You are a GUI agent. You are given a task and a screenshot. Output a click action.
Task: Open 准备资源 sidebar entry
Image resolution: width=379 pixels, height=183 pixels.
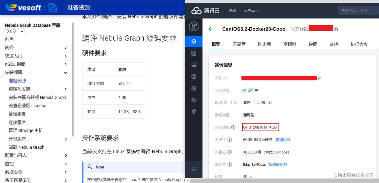point(17,81)
